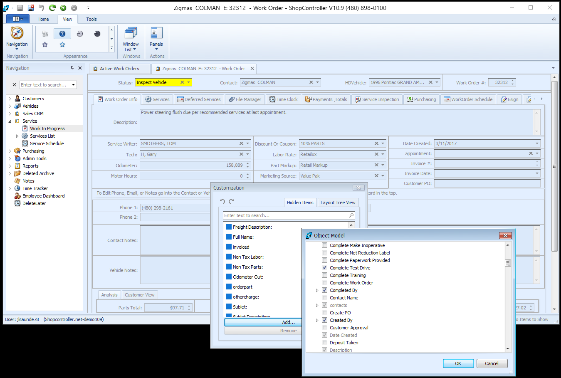Click the Object Model vertical scrollbar thumb
The image size is (561, 378).
pyautogui.click(x=508, y=263)
